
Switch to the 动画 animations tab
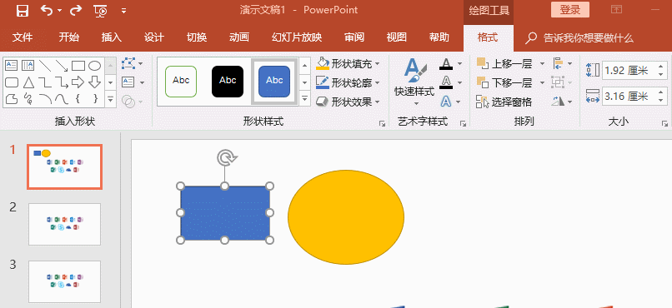click(x=238, y=37)
